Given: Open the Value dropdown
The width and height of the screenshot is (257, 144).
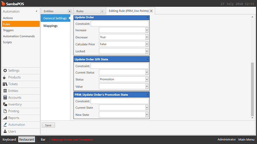Looking at the screenshot, I should coord(147,86).
